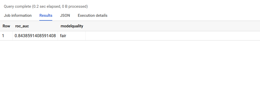This screenshot has height=95, width=260.
Task: Click the empty cell right of fair
Action: pos(173,36)
